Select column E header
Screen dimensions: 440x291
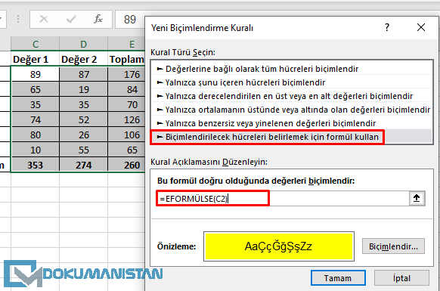pyautogui.click(x=126, y=44)
